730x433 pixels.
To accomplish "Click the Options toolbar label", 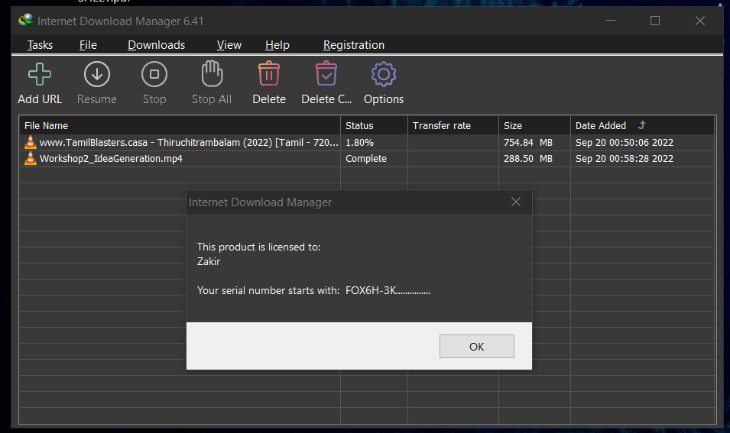I will [384, 99].
